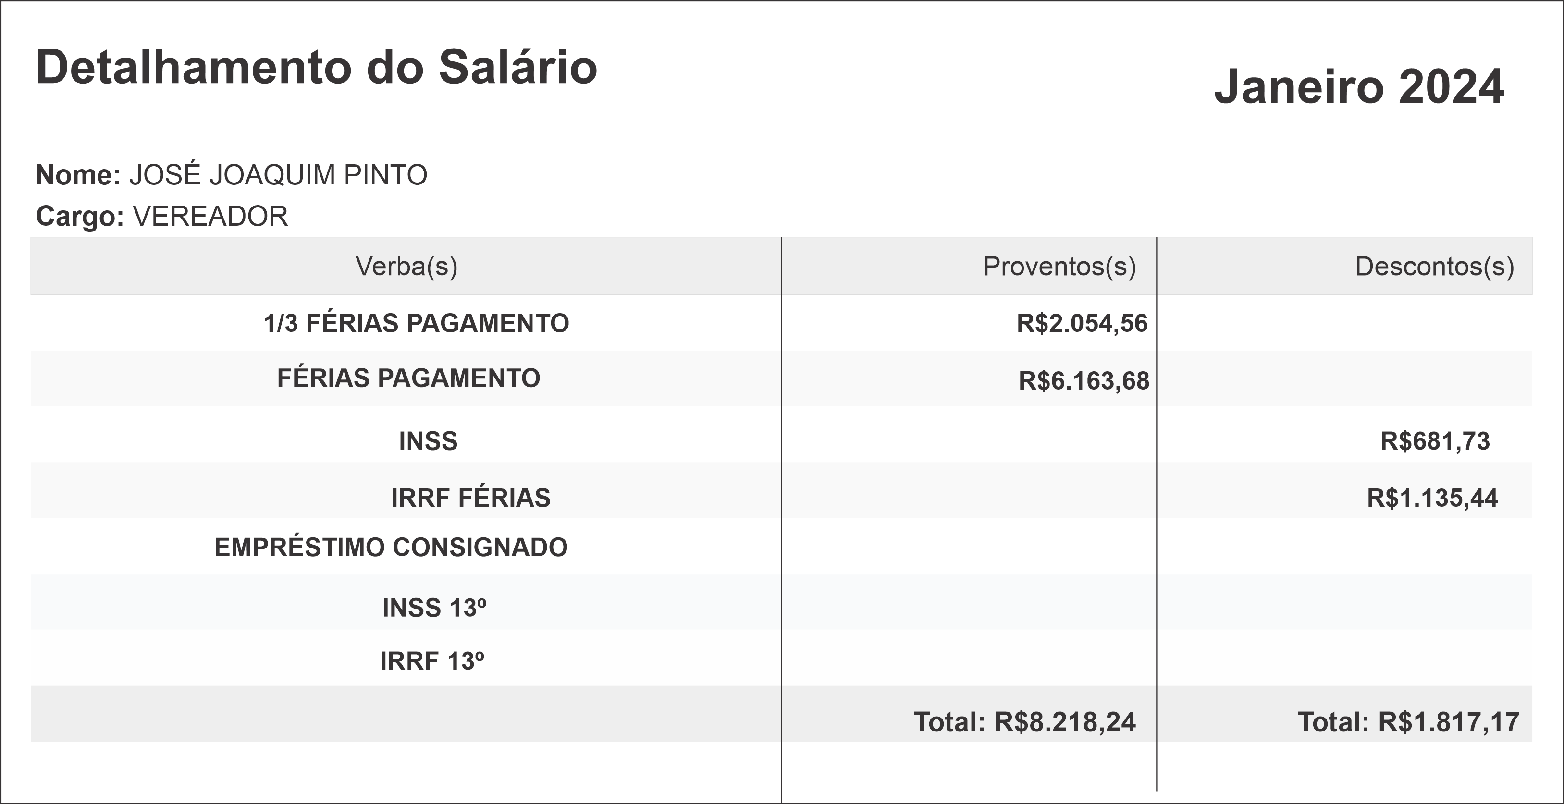Screen dimensions: 1564x804
Task: Click the "Janeiro 2024" period heading
Action: click(x=1359, y=87)
